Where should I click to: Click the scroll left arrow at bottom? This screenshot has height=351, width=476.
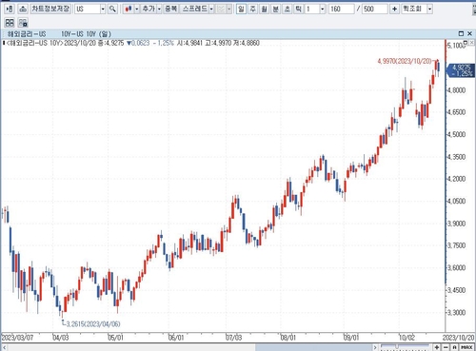coord(4,347)
